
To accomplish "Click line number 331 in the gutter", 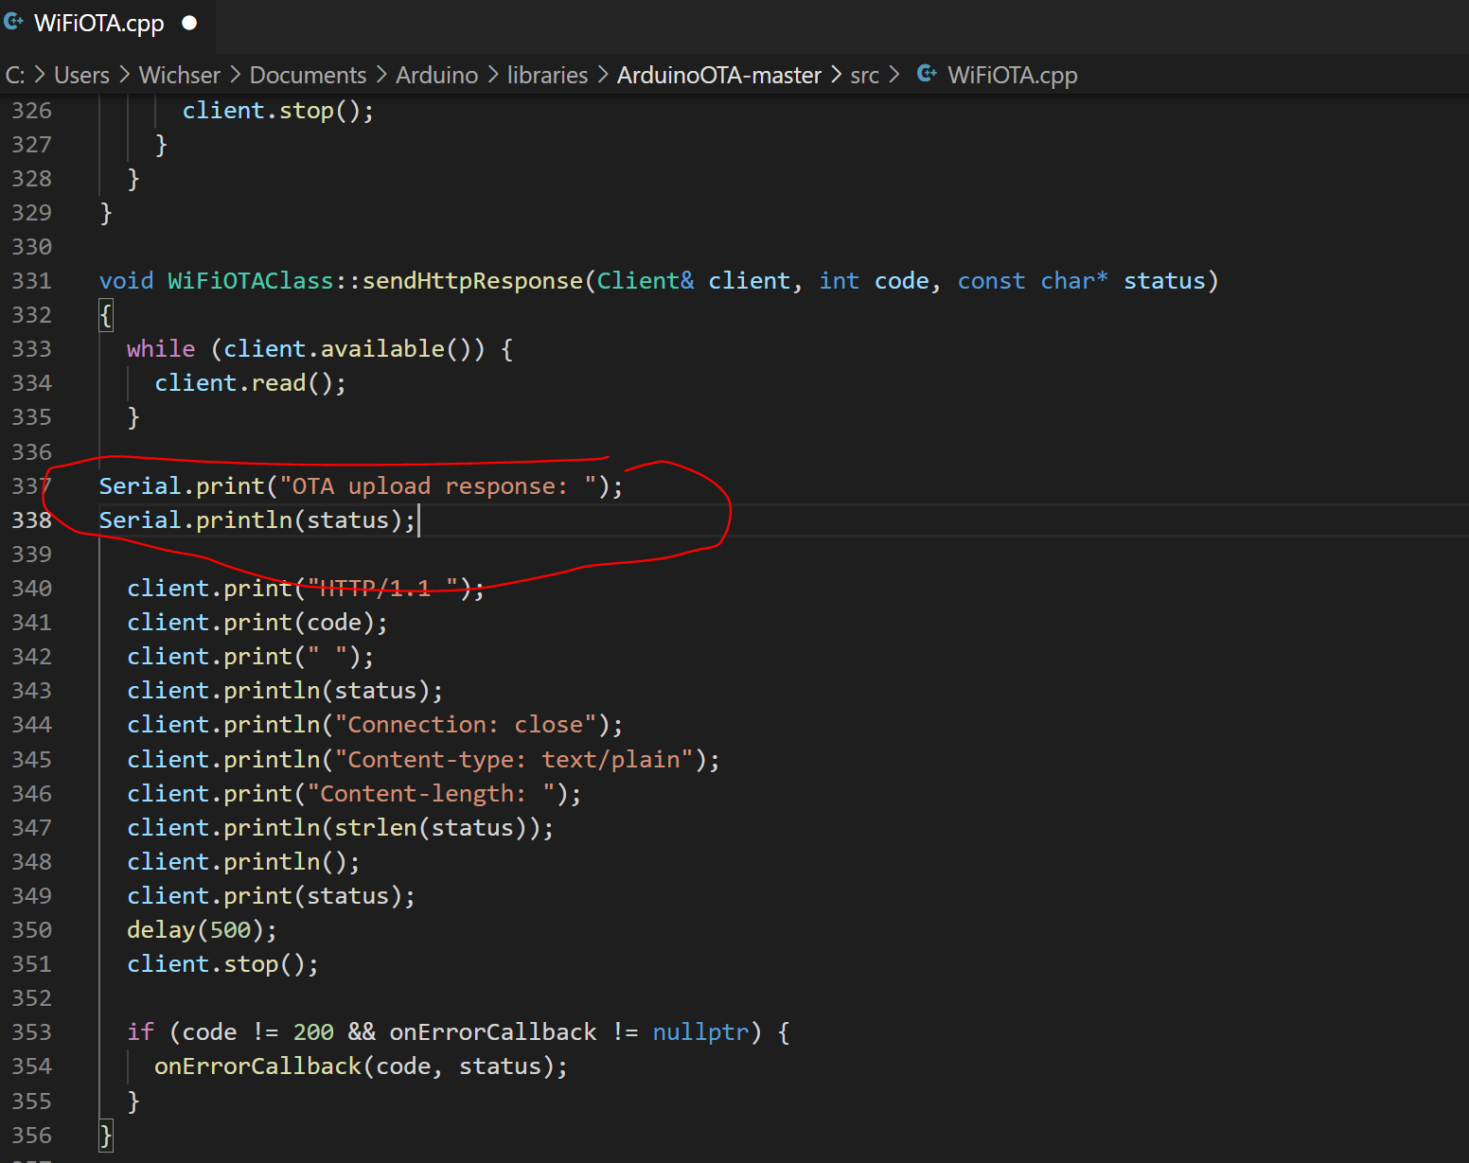I will (x=31, y=281).
